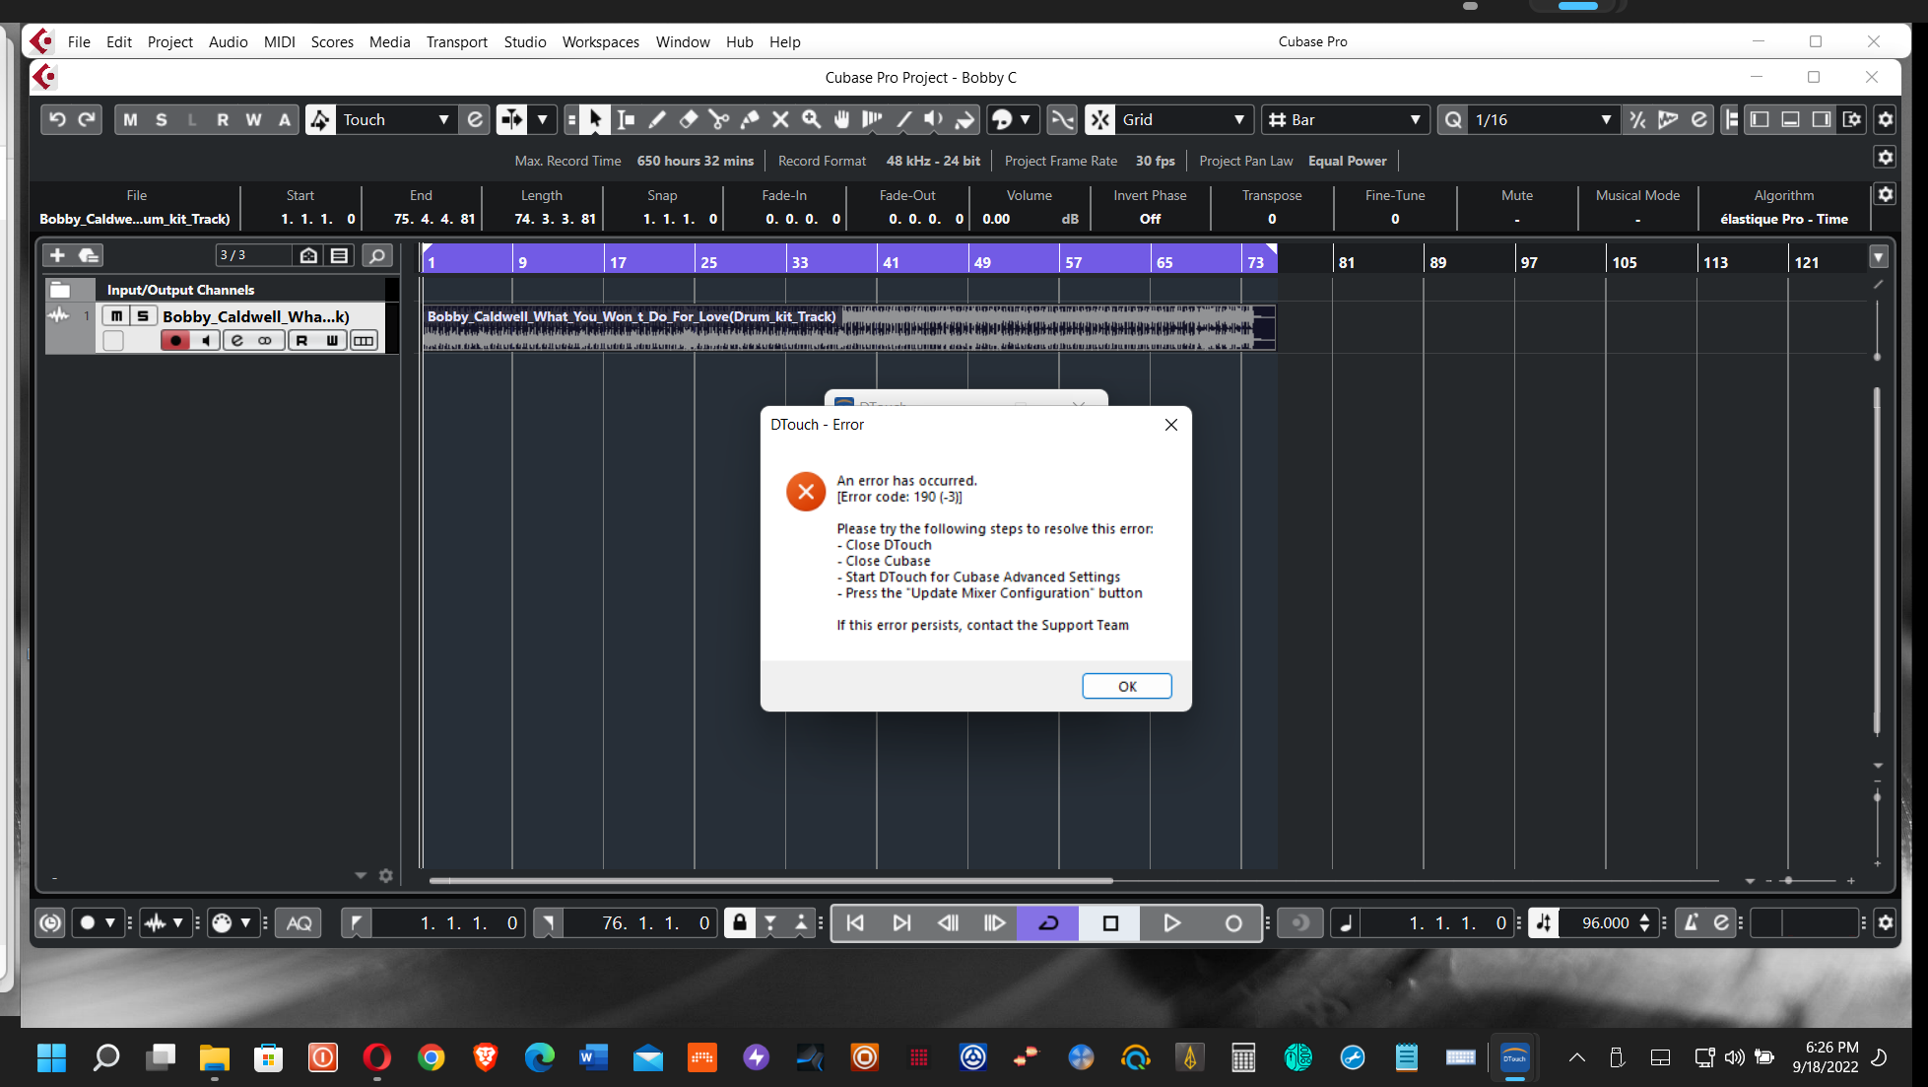The height and width of the screenshot is (1087, 1928).
Task: Open Touch automation mode dropdown
Action: click(x=396, y=119)
